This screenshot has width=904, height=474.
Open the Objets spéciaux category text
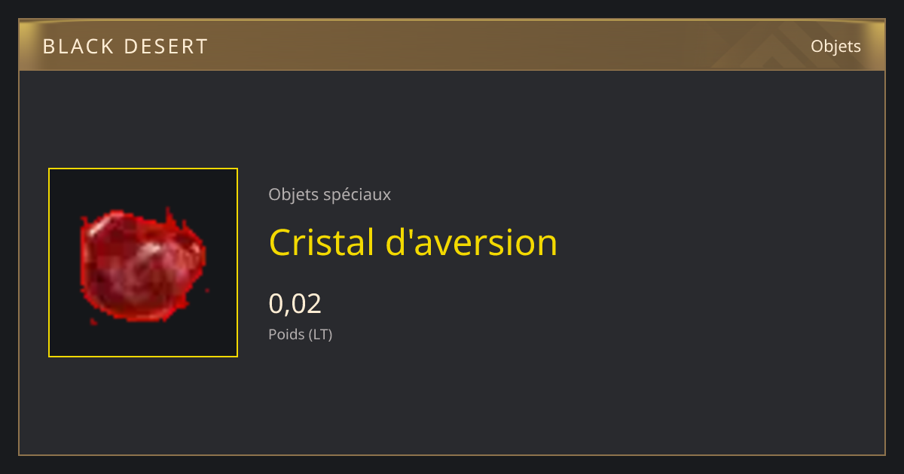(x=329, y=195)
